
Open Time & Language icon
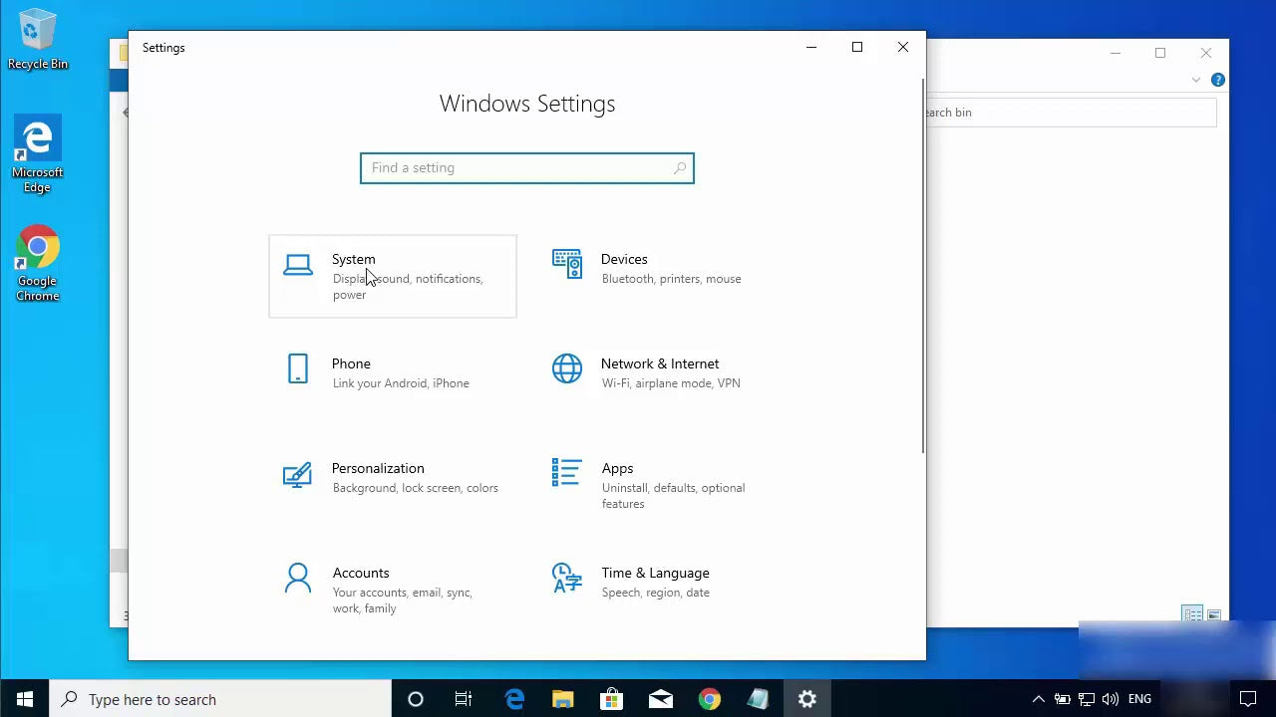(x=566, y=578)
